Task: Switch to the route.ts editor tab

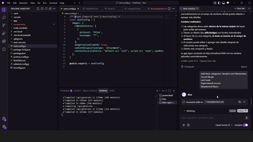Action: click(x=111, y=9)
